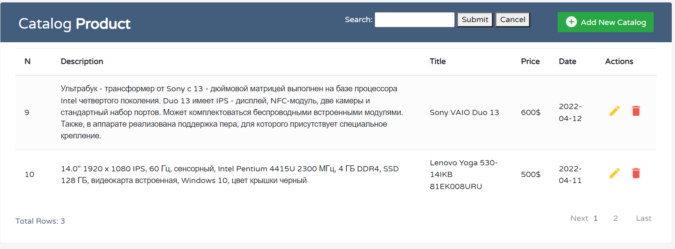Screen dimensions: 675x249
Task: Select the Catalog Product heading
Action: 74,23
